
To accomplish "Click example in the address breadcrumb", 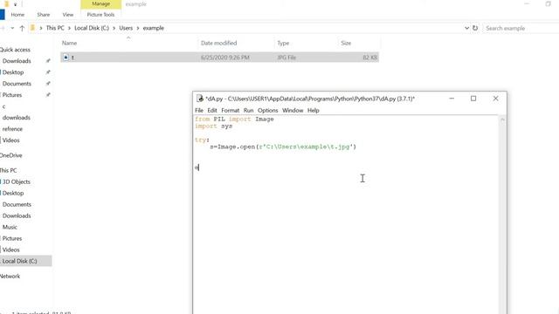I will 154,28.
